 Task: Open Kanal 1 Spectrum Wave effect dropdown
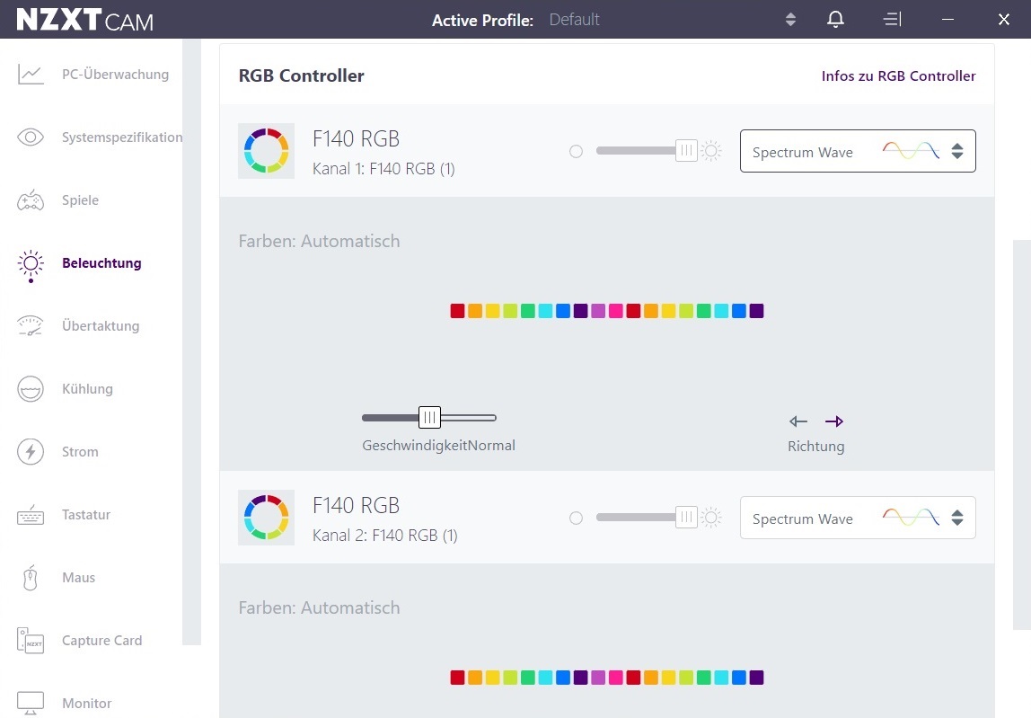858,151
